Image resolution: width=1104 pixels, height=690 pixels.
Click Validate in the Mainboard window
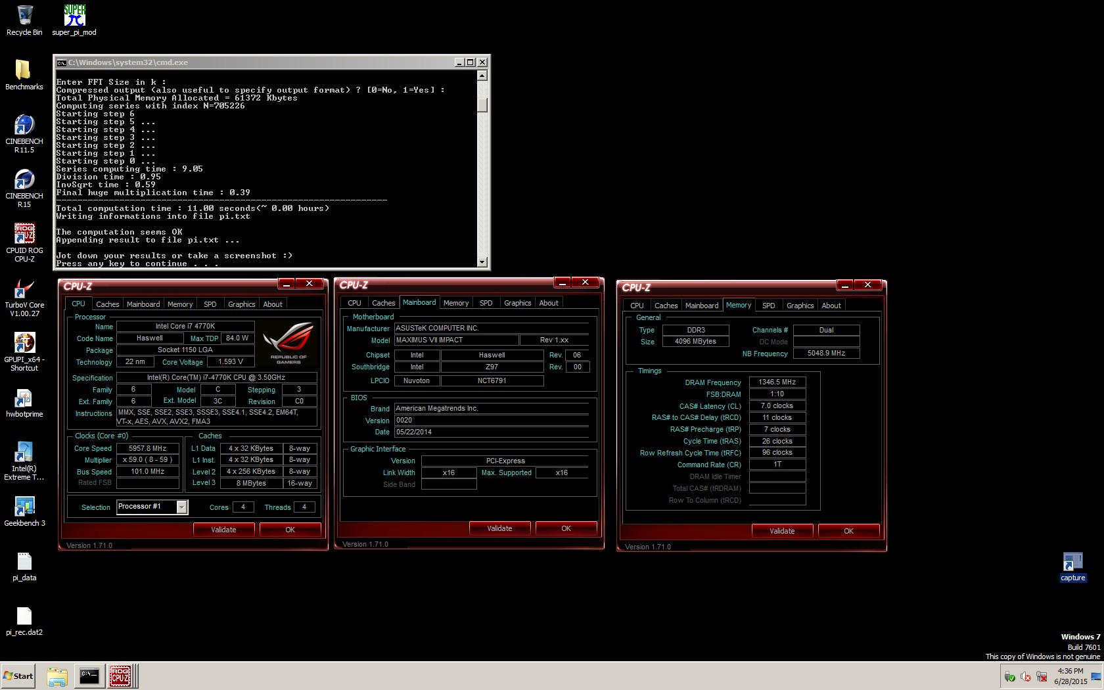tap(499, 528)
